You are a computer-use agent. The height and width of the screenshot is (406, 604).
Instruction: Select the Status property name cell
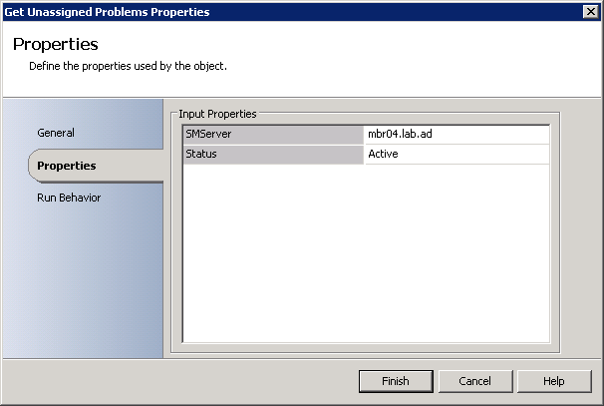pos(273,154)
